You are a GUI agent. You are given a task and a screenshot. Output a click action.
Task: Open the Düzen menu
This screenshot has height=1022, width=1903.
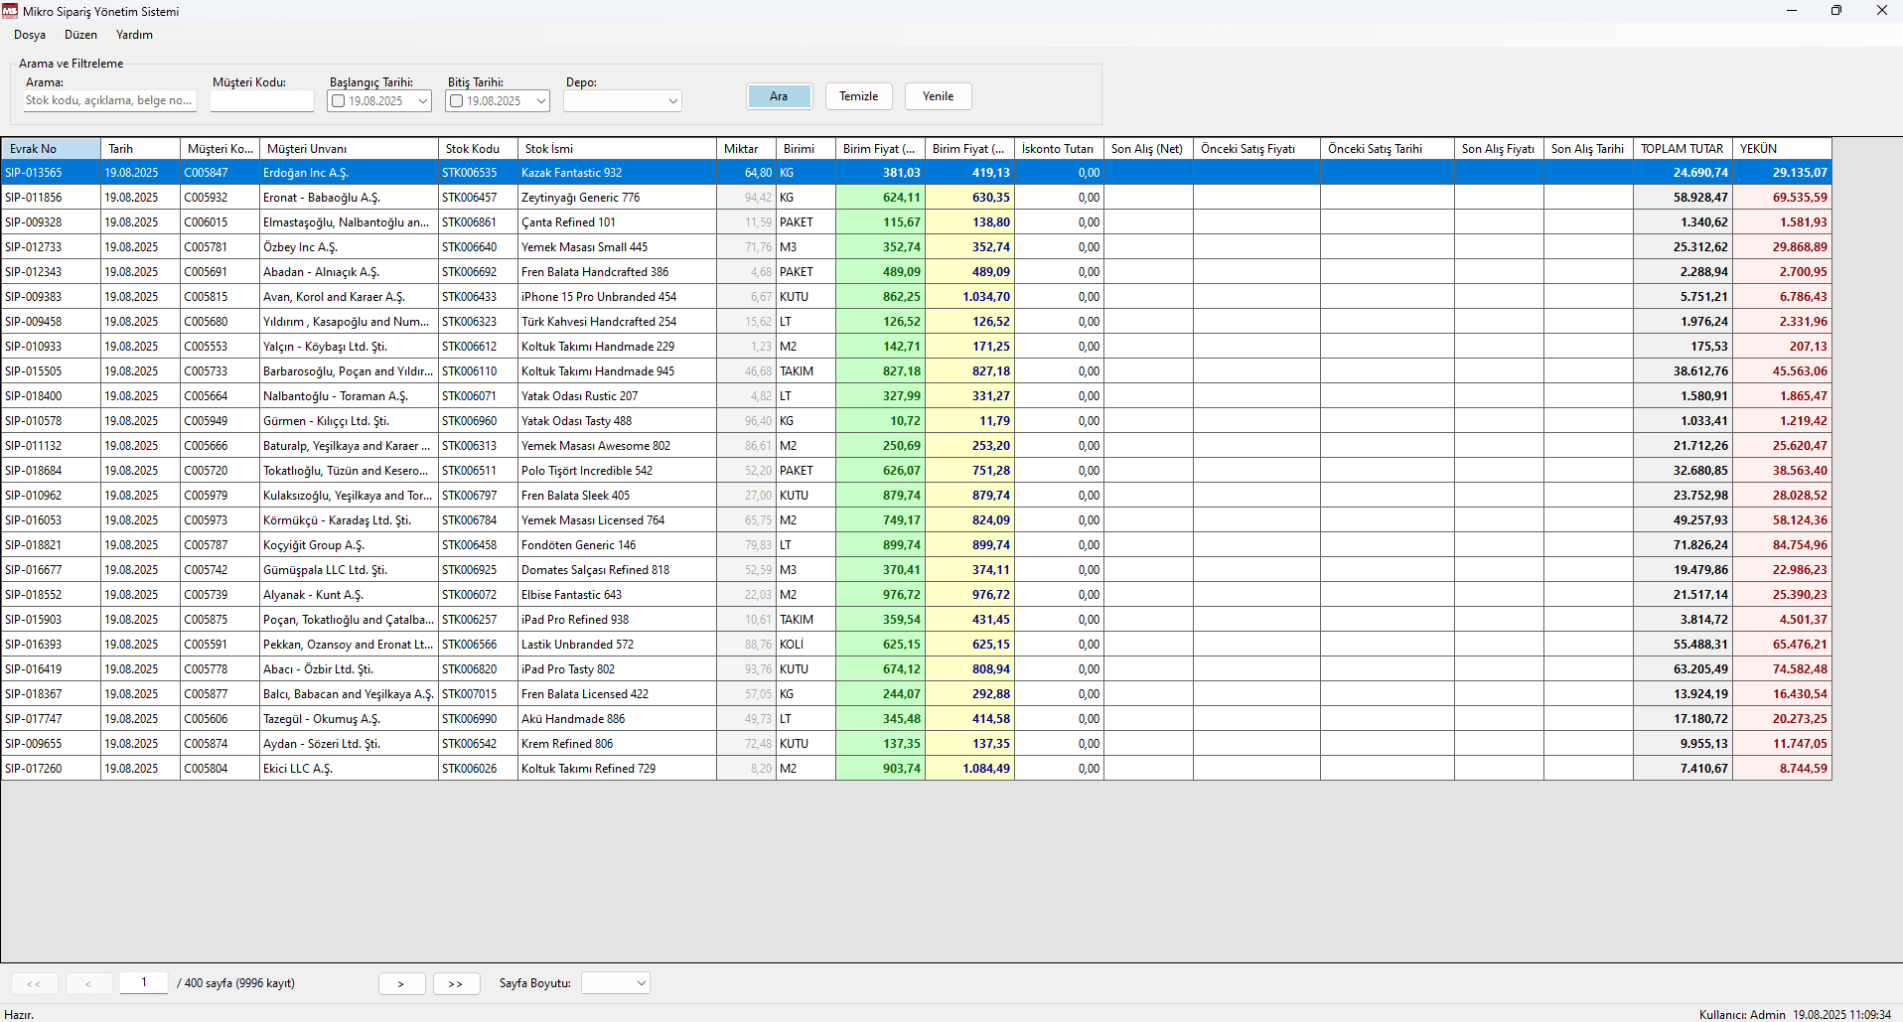pyautogui.click(x=80, y=35)
